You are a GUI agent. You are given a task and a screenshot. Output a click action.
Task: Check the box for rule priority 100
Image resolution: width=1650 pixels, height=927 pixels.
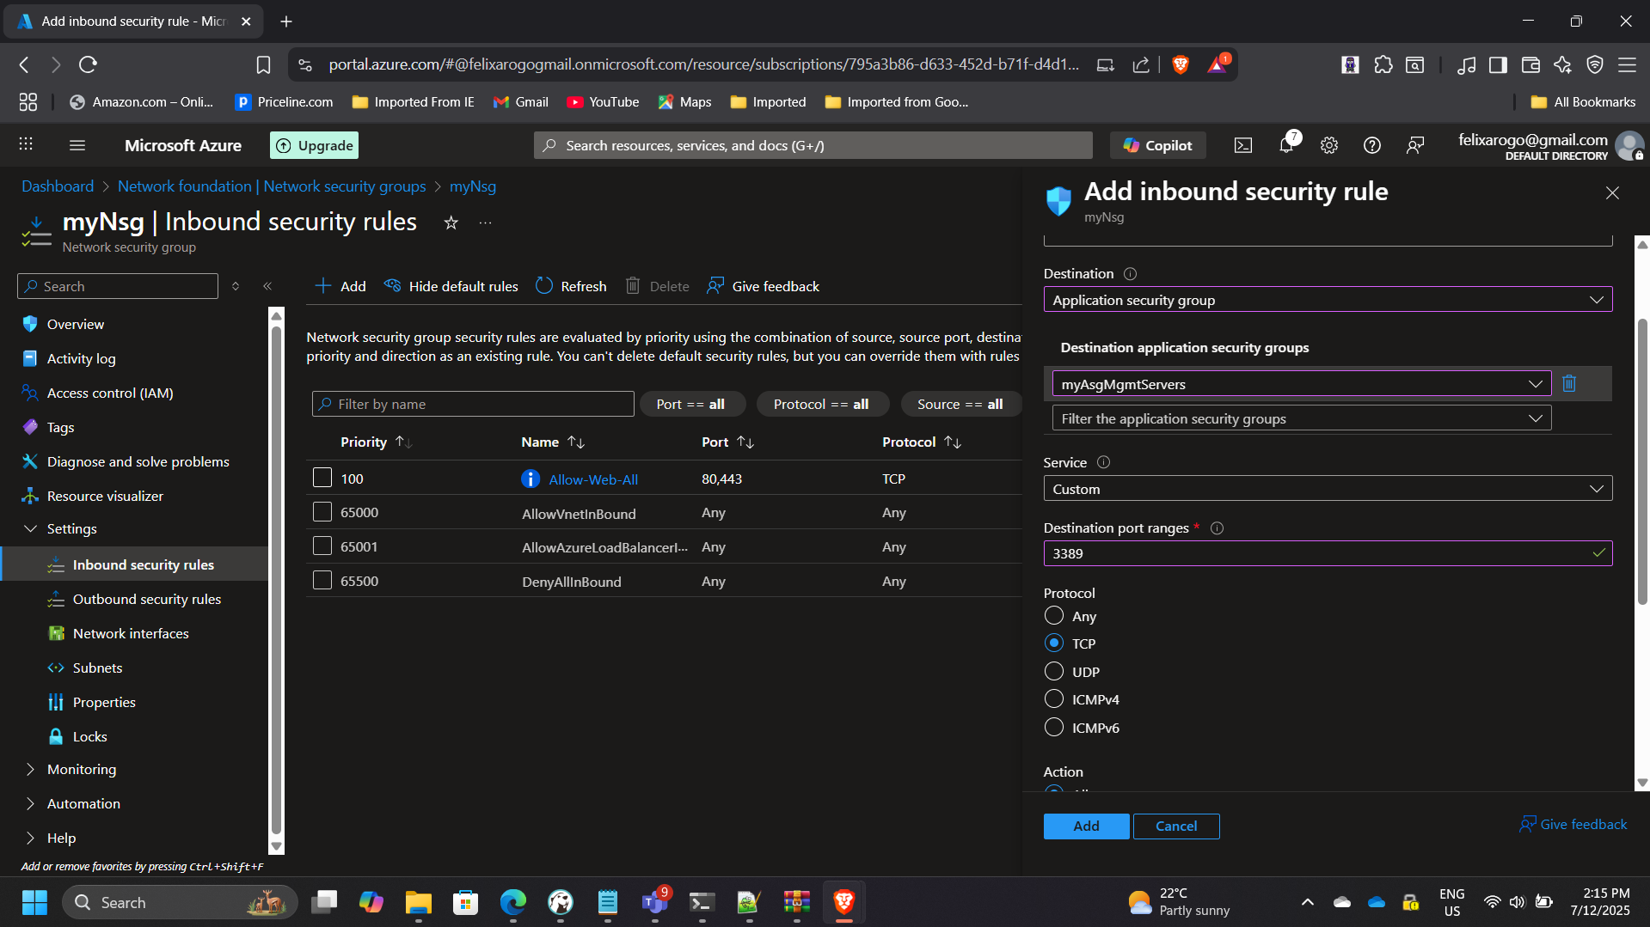tap(322, 478)
